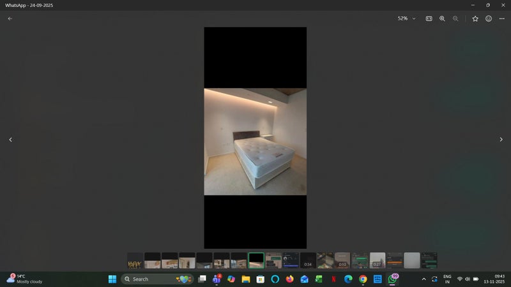Image resolution: width=511 pixels, height=287 pixels.
Task: Zoom out with the magnifier minus icon
Action: [455, 18]
